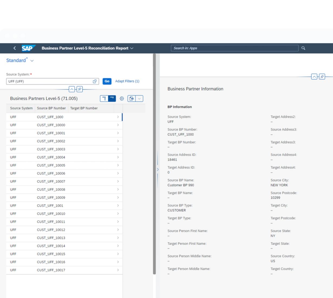Click the export to spreadsheet icon

[x=132, y=99]
